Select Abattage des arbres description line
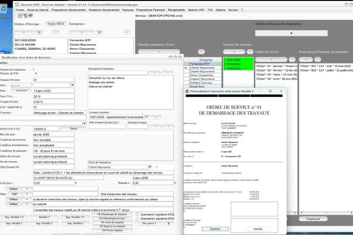 [x=101, y=82]
